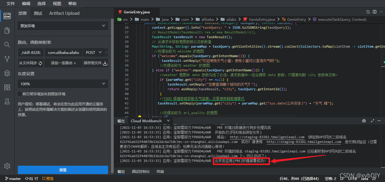
Task: Click the 从文件同步 button
Action: 31,63
